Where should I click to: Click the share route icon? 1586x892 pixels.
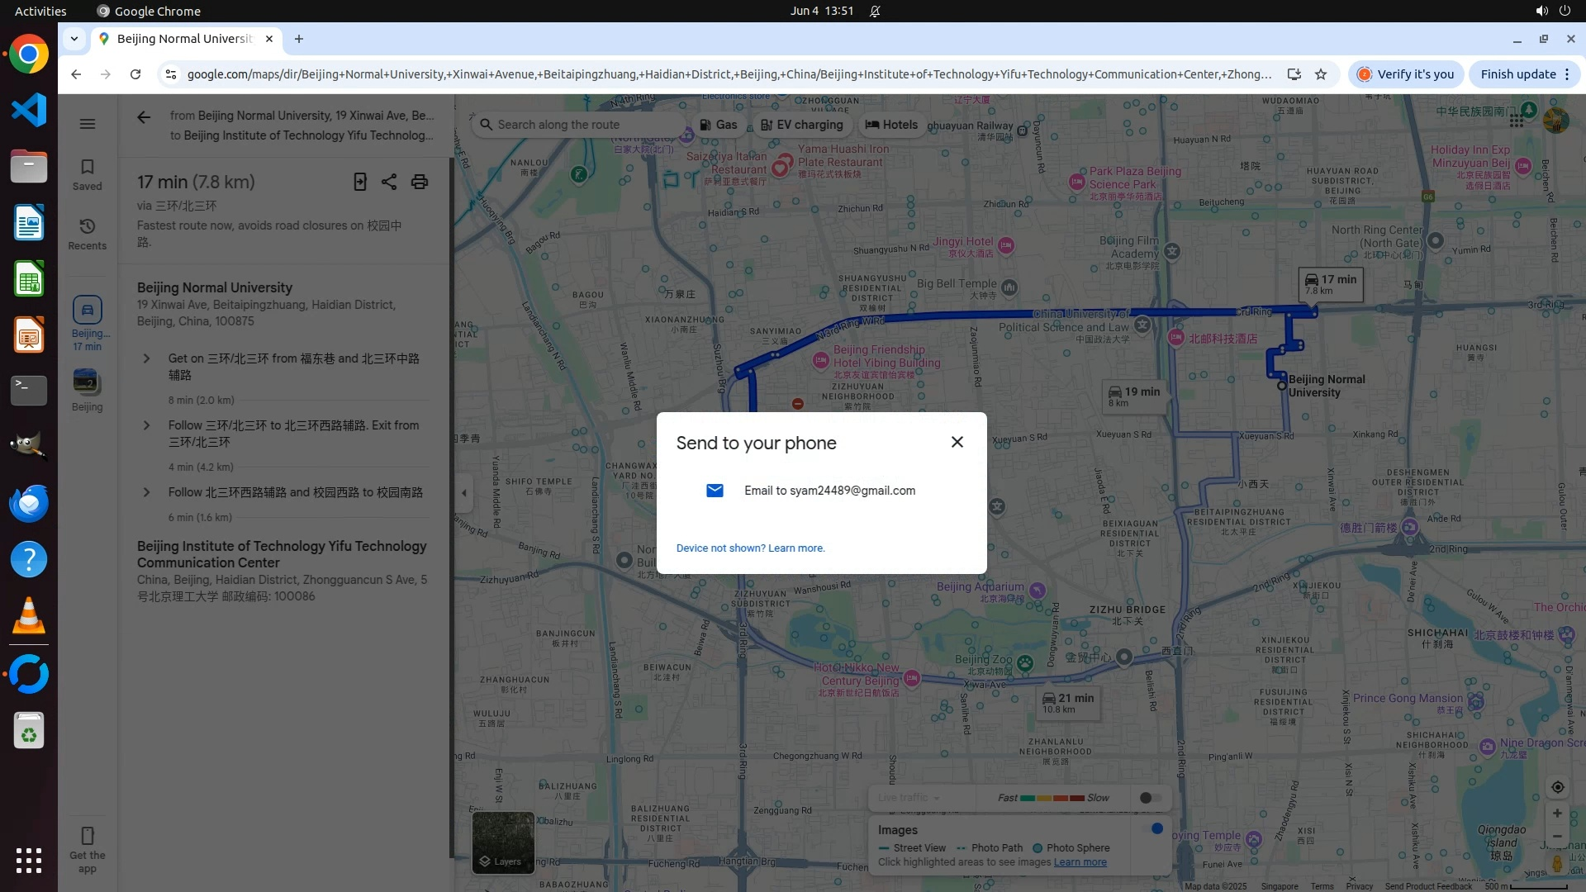(x=389, y=182)
